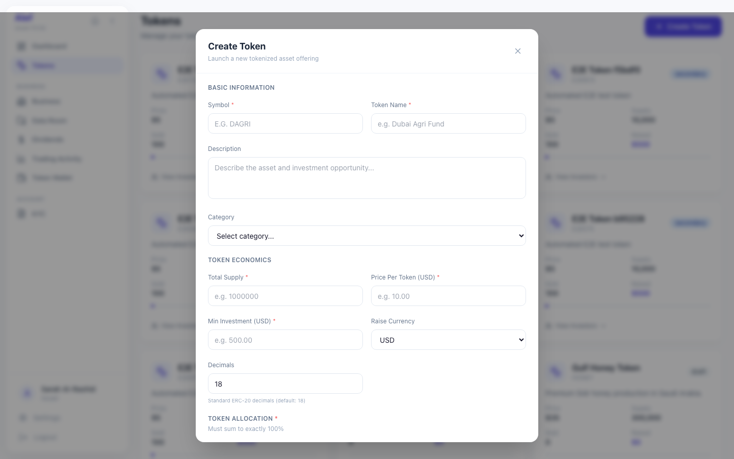Image resolution: width=734 pixels, height=459 pixels.
Task: Click the Logout icon at sidebar bottom
Action: (x=23, y=437)
